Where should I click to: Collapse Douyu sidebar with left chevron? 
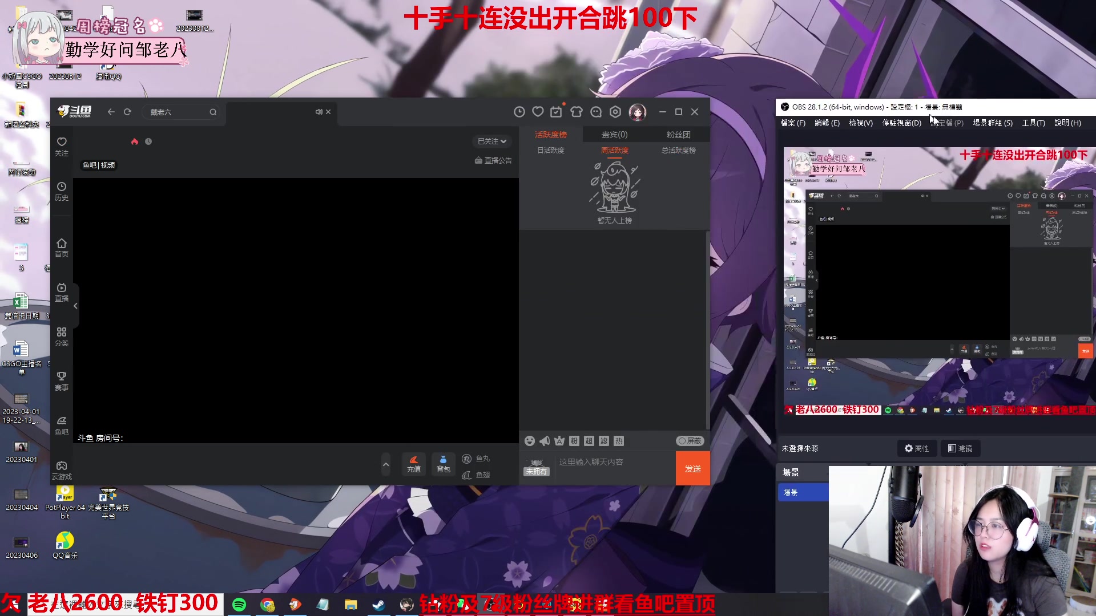75,306
